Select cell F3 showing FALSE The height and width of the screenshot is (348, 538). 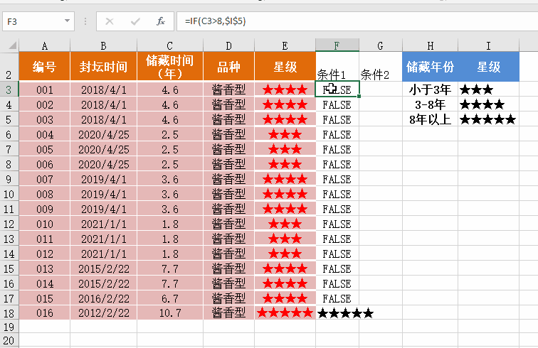tap(337, 89)
